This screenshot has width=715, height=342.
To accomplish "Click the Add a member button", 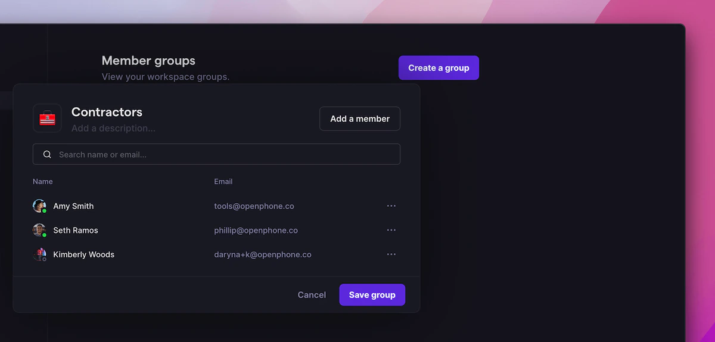I will tap(360, 119).
